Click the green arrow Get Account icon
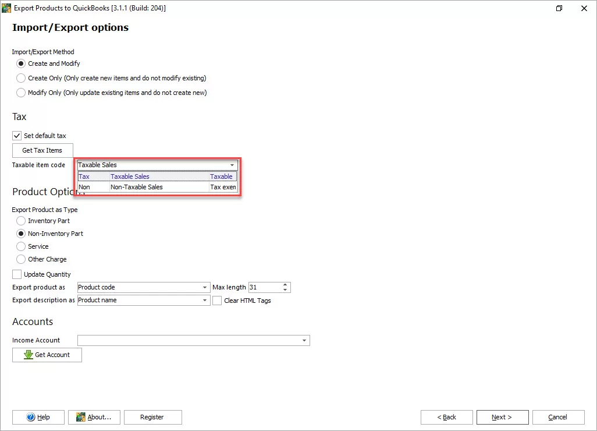The height and width of the screenshot is (431, 597). tap(28, 355)
